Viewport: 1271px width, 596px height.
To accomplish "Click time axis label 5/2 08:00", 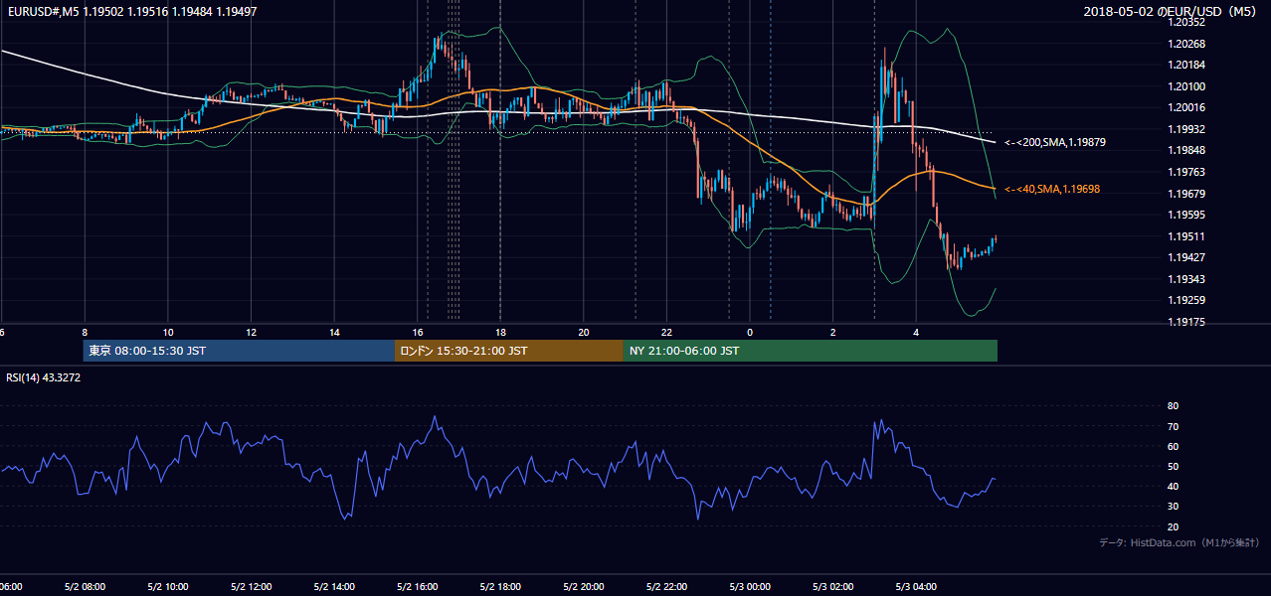I will (85, 587).
